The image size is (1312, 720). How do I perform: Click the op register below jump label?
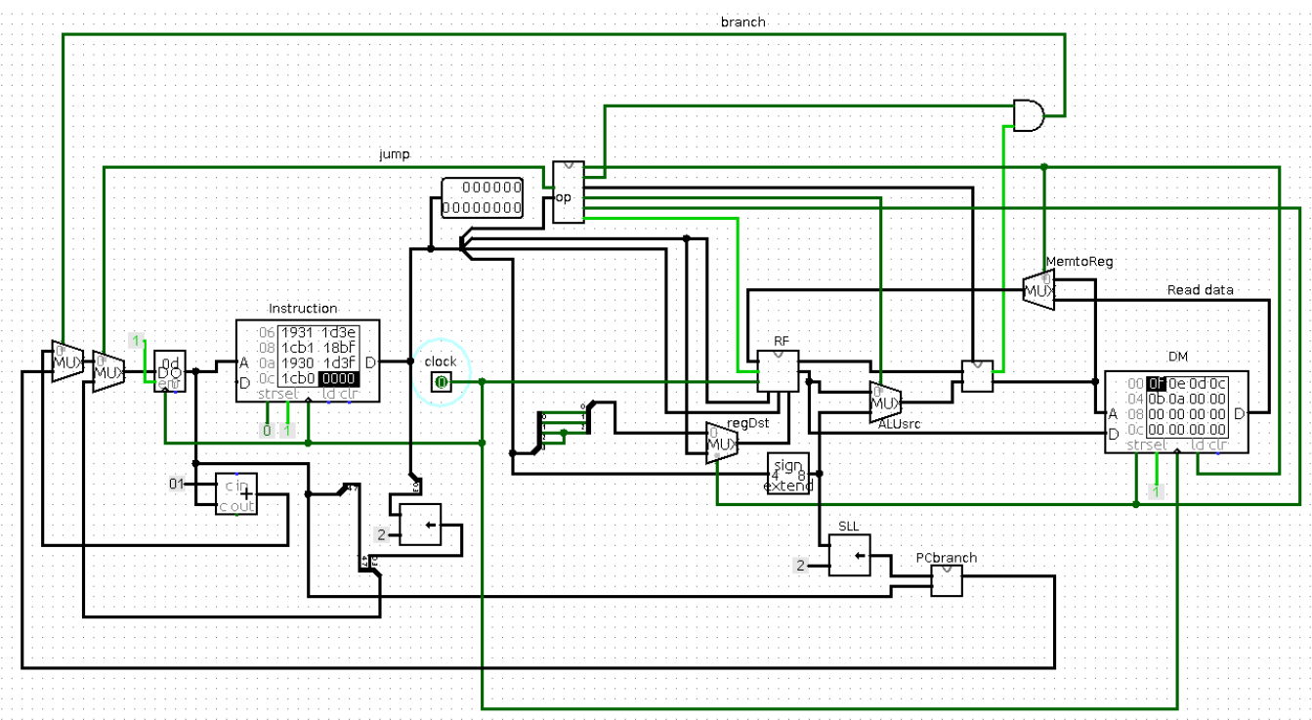pyautogui.click(x=567, y=191)
